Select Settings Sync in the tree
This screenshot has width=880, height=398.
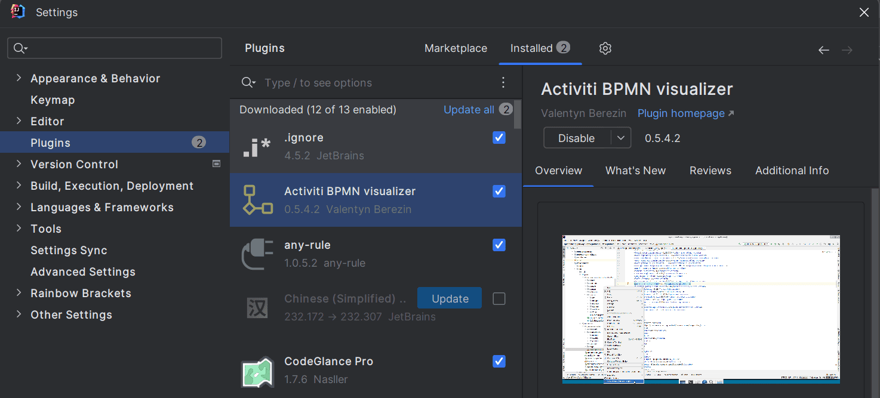click(69, 250)
